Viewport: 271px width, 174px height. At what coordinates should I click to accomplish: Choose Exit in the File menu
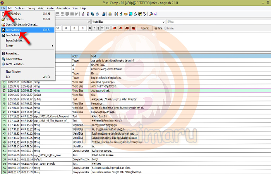[27, 77]
